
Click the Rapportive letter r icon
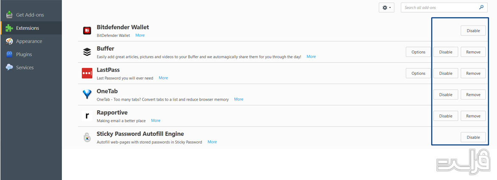87,115
